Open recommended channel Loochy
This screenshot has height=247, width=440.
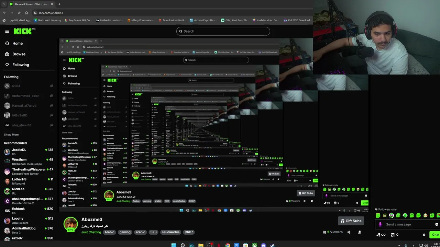(29, 220)
